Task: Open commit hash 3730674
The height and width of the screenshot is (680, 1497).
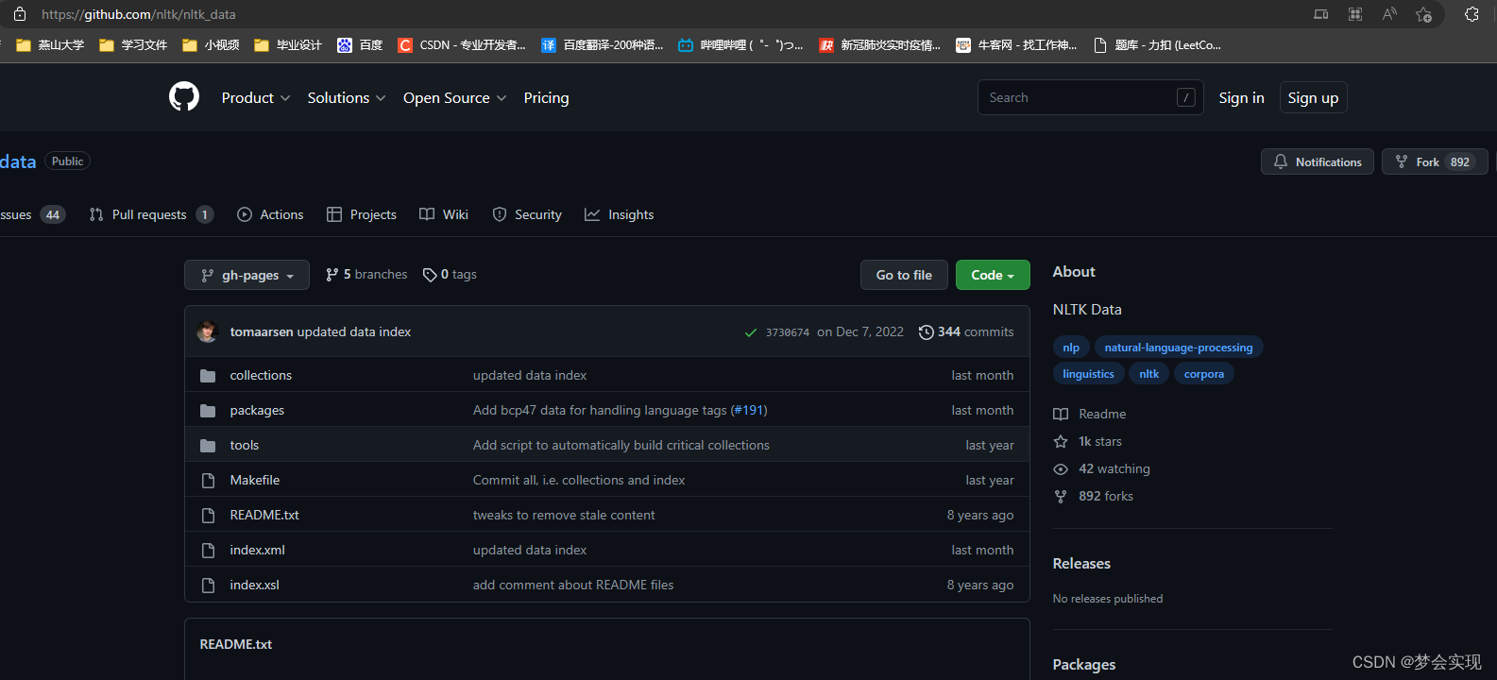Action: [x=788, y=332]
